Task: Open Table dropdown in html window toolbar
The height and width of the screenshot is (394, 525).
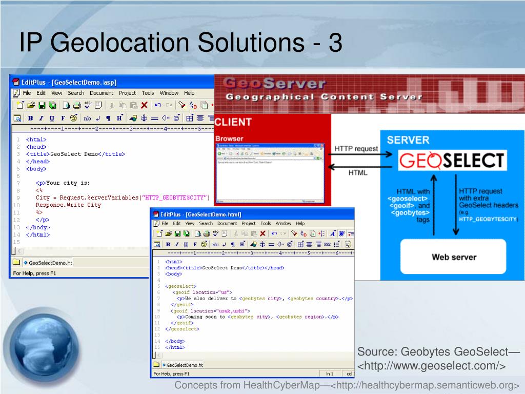Action: pos(300,244)
